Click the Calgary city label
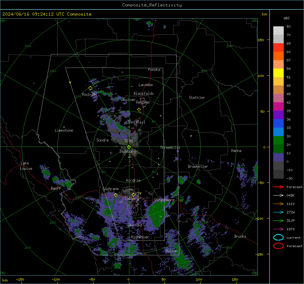This screenshot has height=284, width=304. click(132, 199)
